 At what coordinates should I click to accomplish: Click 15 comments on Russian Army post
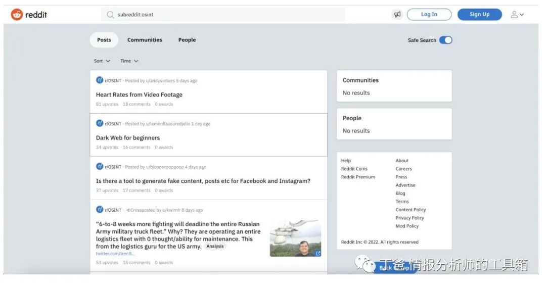click(x=136, y=263)
